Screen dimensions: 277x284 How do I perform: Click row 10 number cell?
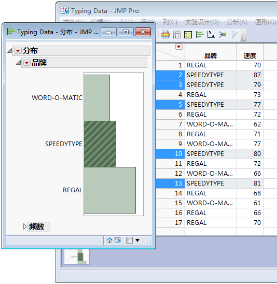point(171,154)
